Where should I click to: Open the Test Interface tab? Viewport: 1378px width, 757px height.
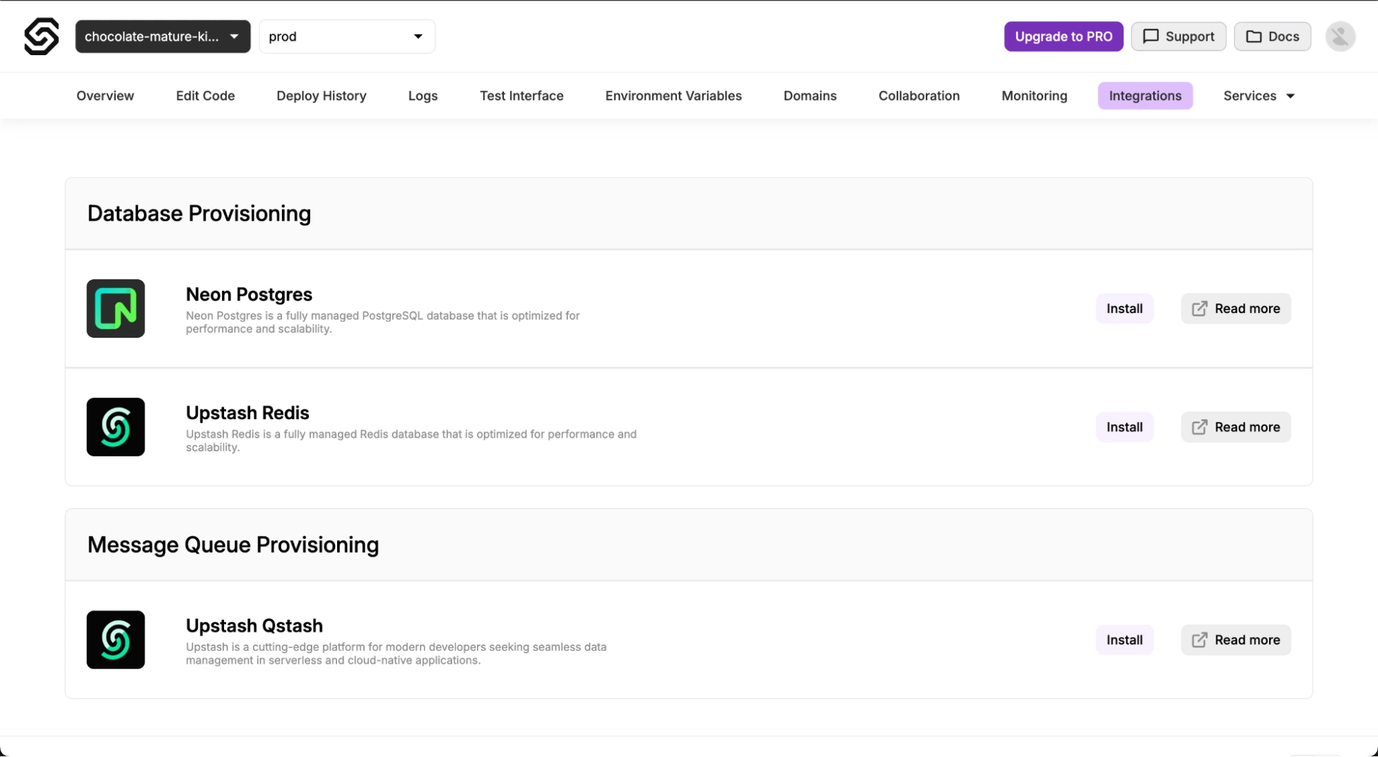[522, 96]
